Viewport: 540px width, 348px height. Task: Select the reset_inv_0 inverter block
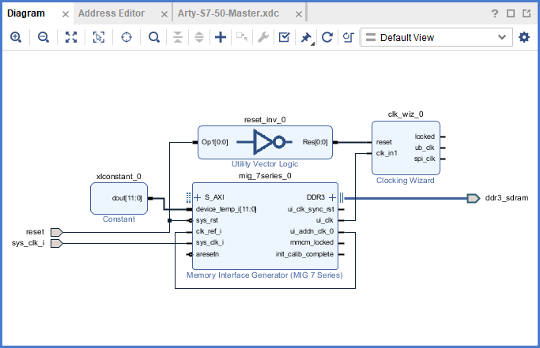pyautogui.click(x=265, y=142)
